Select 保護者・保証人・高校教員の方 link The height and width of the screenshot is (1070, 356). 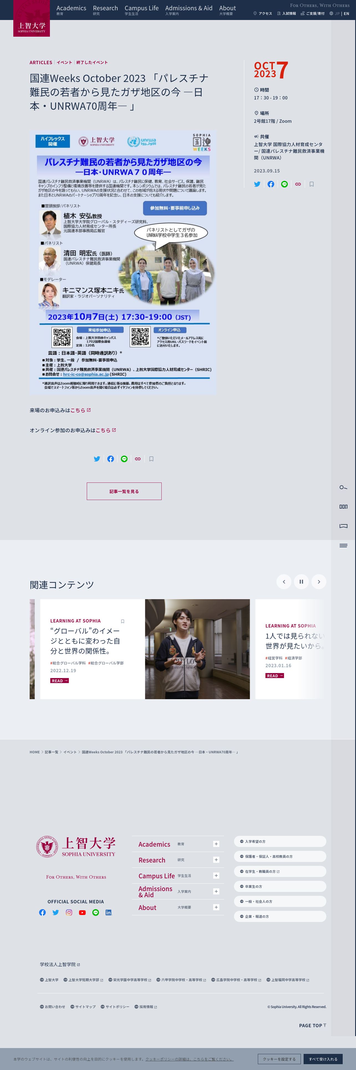point(280,856)
